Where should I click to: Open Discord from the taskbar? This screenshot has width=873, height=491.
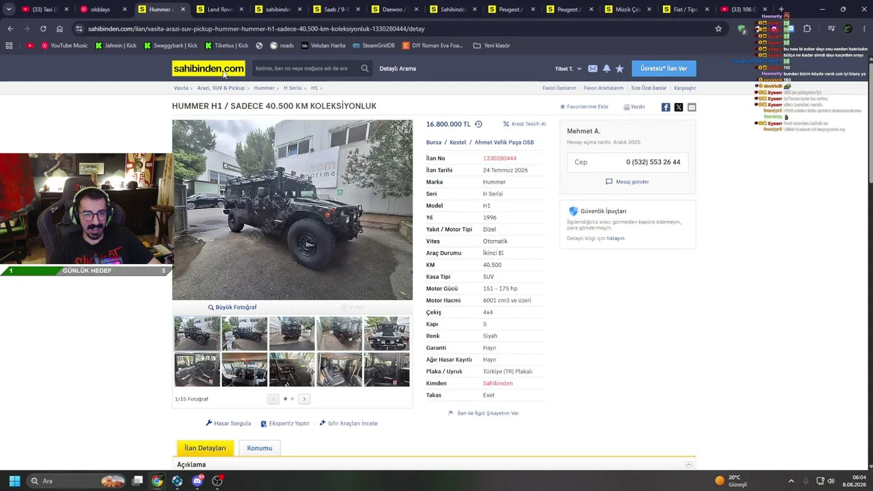coord(197,481)
